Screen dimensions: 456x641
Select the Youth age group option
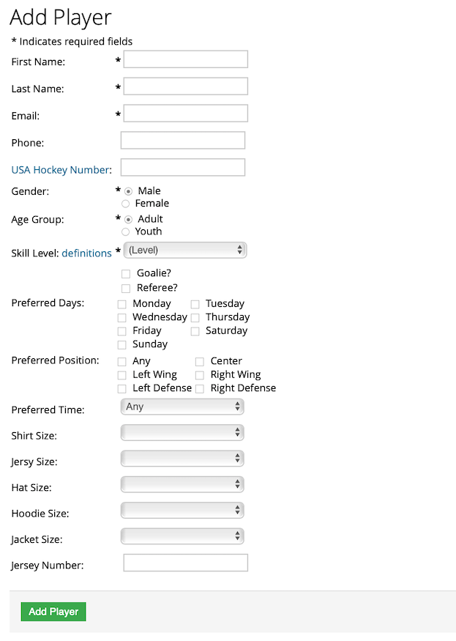pyautogui.click(x=127, y=231)
